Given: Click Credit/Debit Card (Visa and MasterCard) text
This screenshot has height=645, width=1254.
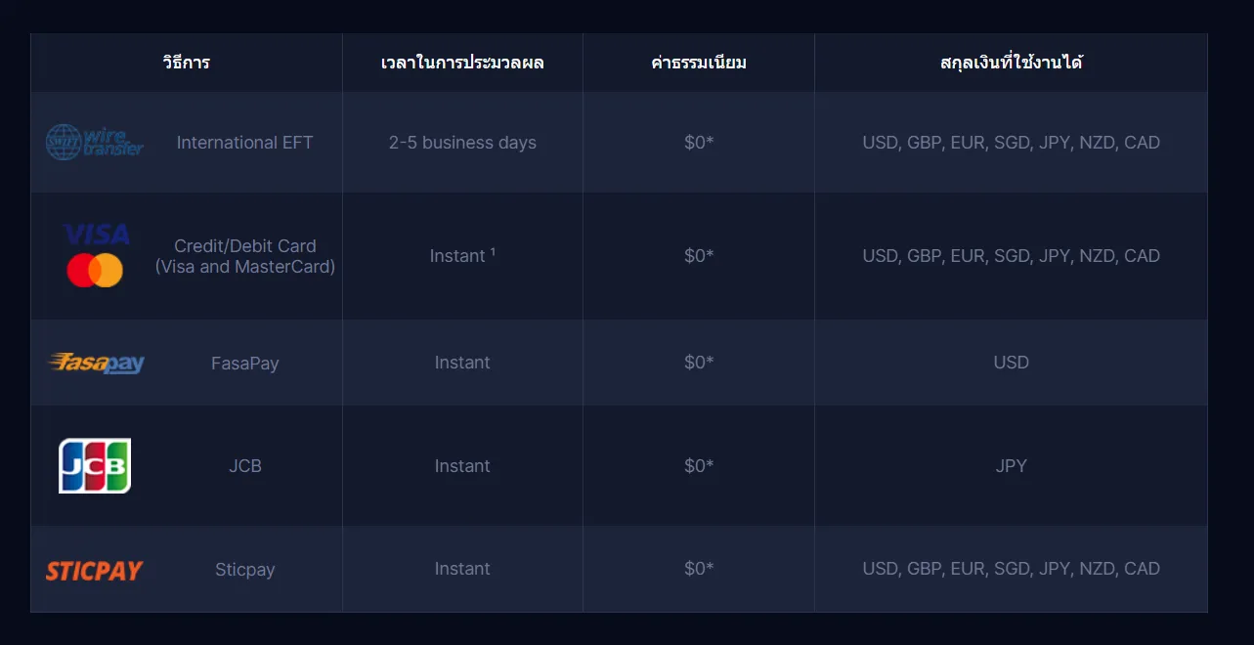Looking at the screenshot, I should [244, 256].
